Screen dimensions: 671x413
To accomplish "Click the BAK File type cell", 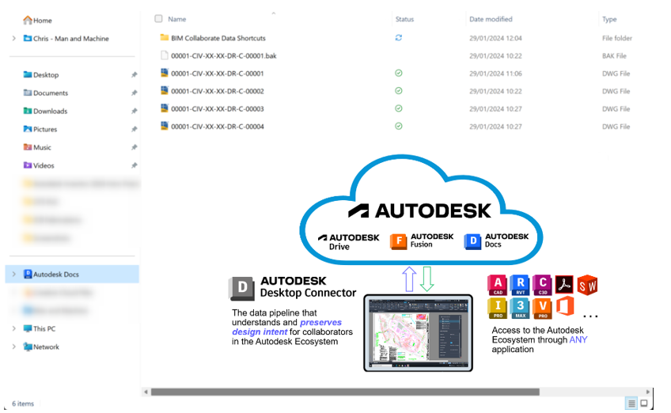I will click(x=614, y=56).
